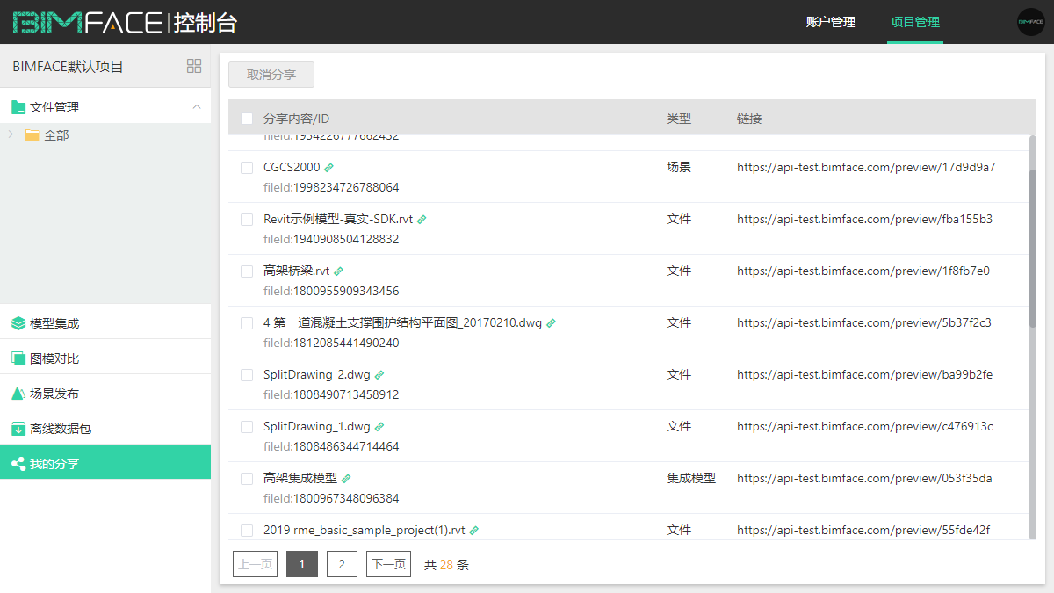Viewport: 1054px width, 593px height.
Task: Open the 文件管理 file management panel icon
Action: pos(19,105)
